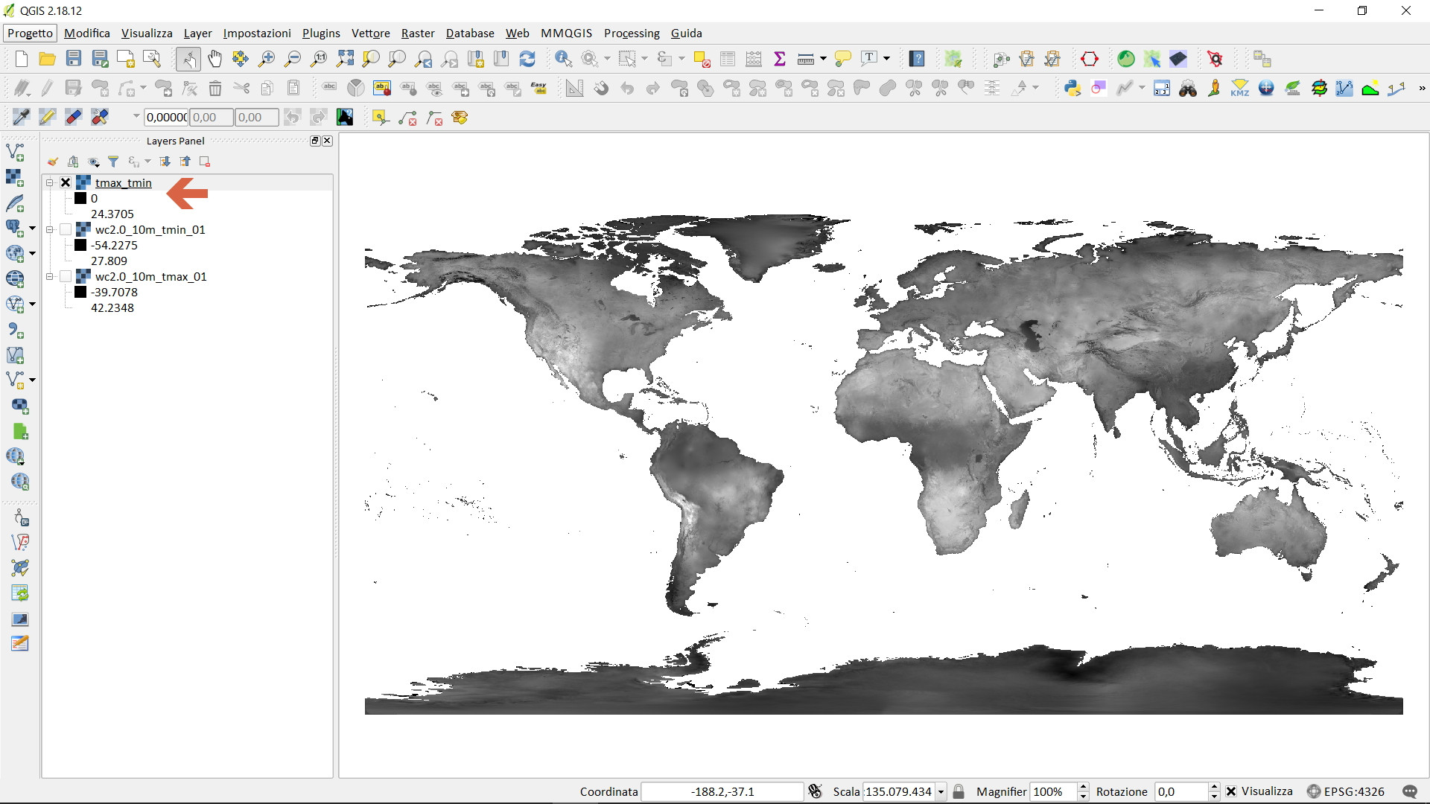
Task: Click the Zoom In magnifier tool
Action: (x=266, y=59)
